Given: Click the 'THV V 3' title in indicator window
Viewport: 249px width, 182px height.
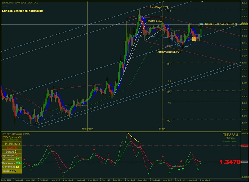Looking at the screenshot, I should (x=230, y=135).
